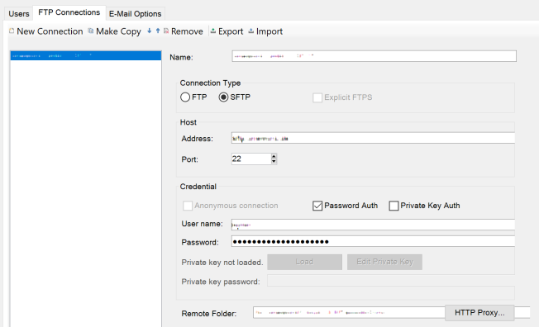Decrease the port with the down spinner arrow
Viewport: 539px width, 327px height.
[274, 162]
